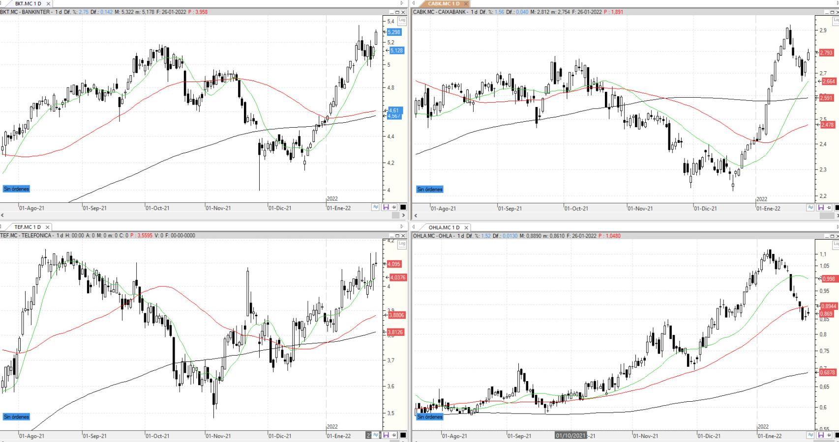Switch to the OHLA.MC 1 D tab

coord(444,227)
